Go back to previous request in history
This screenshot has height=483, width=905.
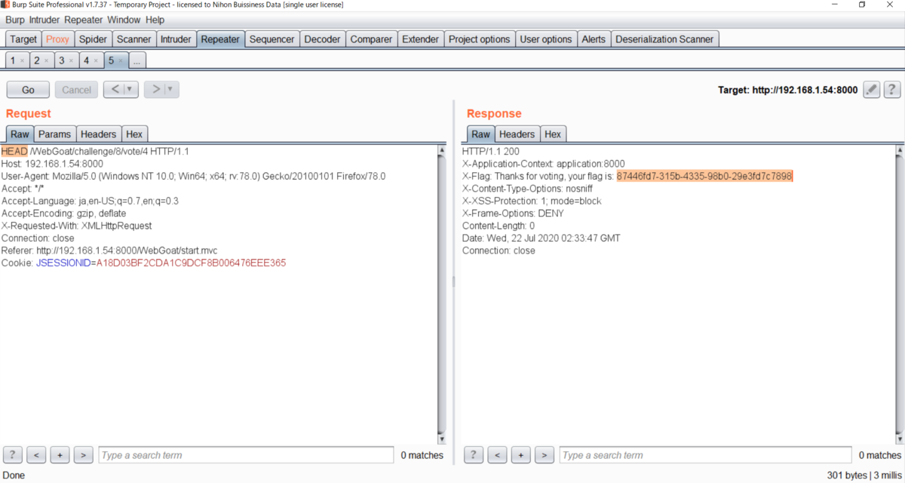point(115,90)
